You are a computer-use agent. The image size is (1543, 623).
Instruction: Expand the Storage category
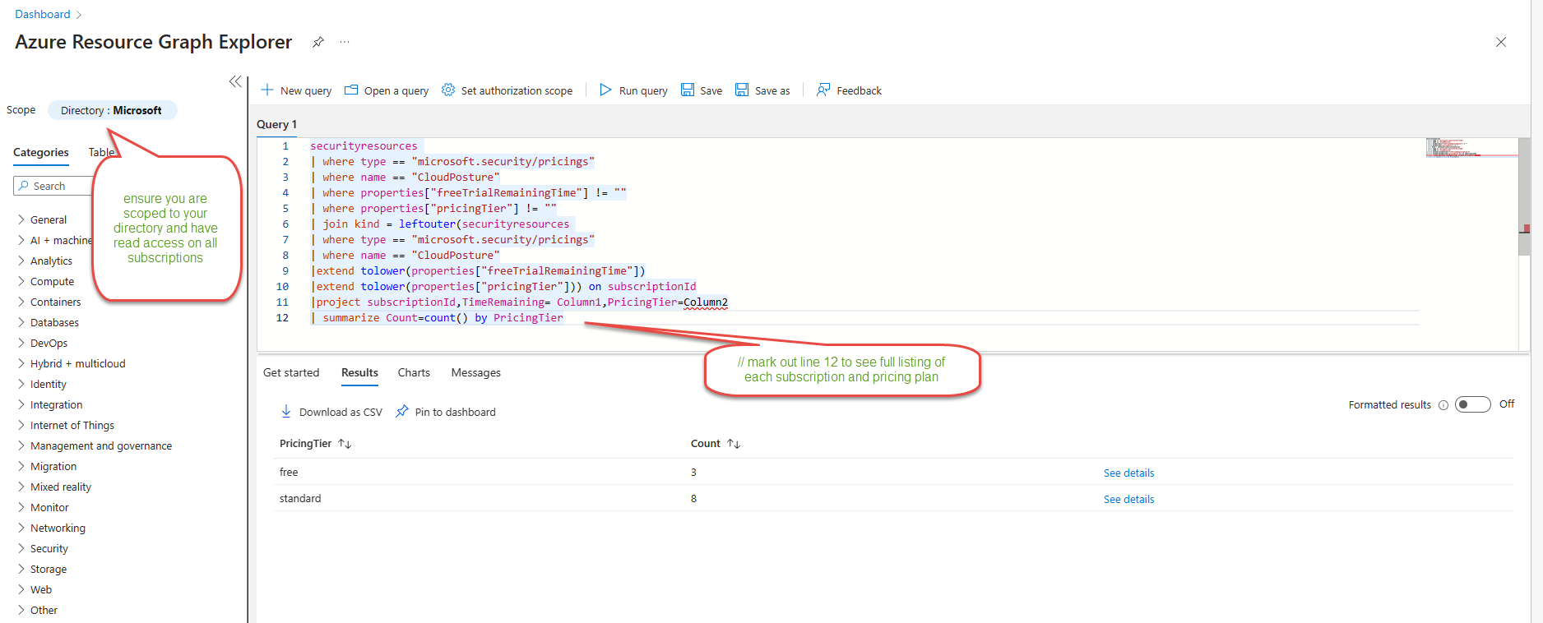[x=21, y=569]
